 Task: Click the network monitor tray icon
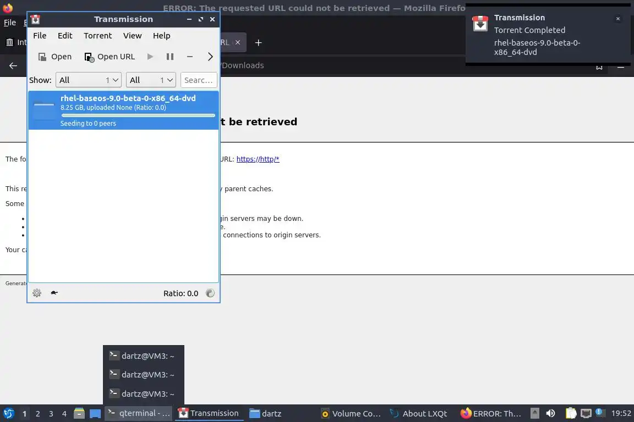pos(586,413)
